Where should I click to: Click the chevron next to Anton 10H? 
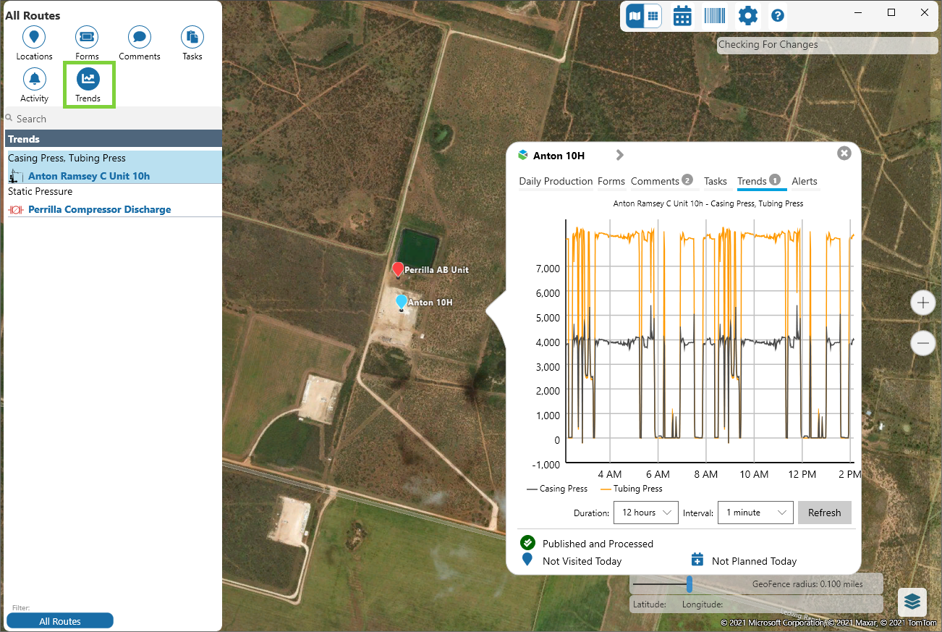tap(619, 155)
